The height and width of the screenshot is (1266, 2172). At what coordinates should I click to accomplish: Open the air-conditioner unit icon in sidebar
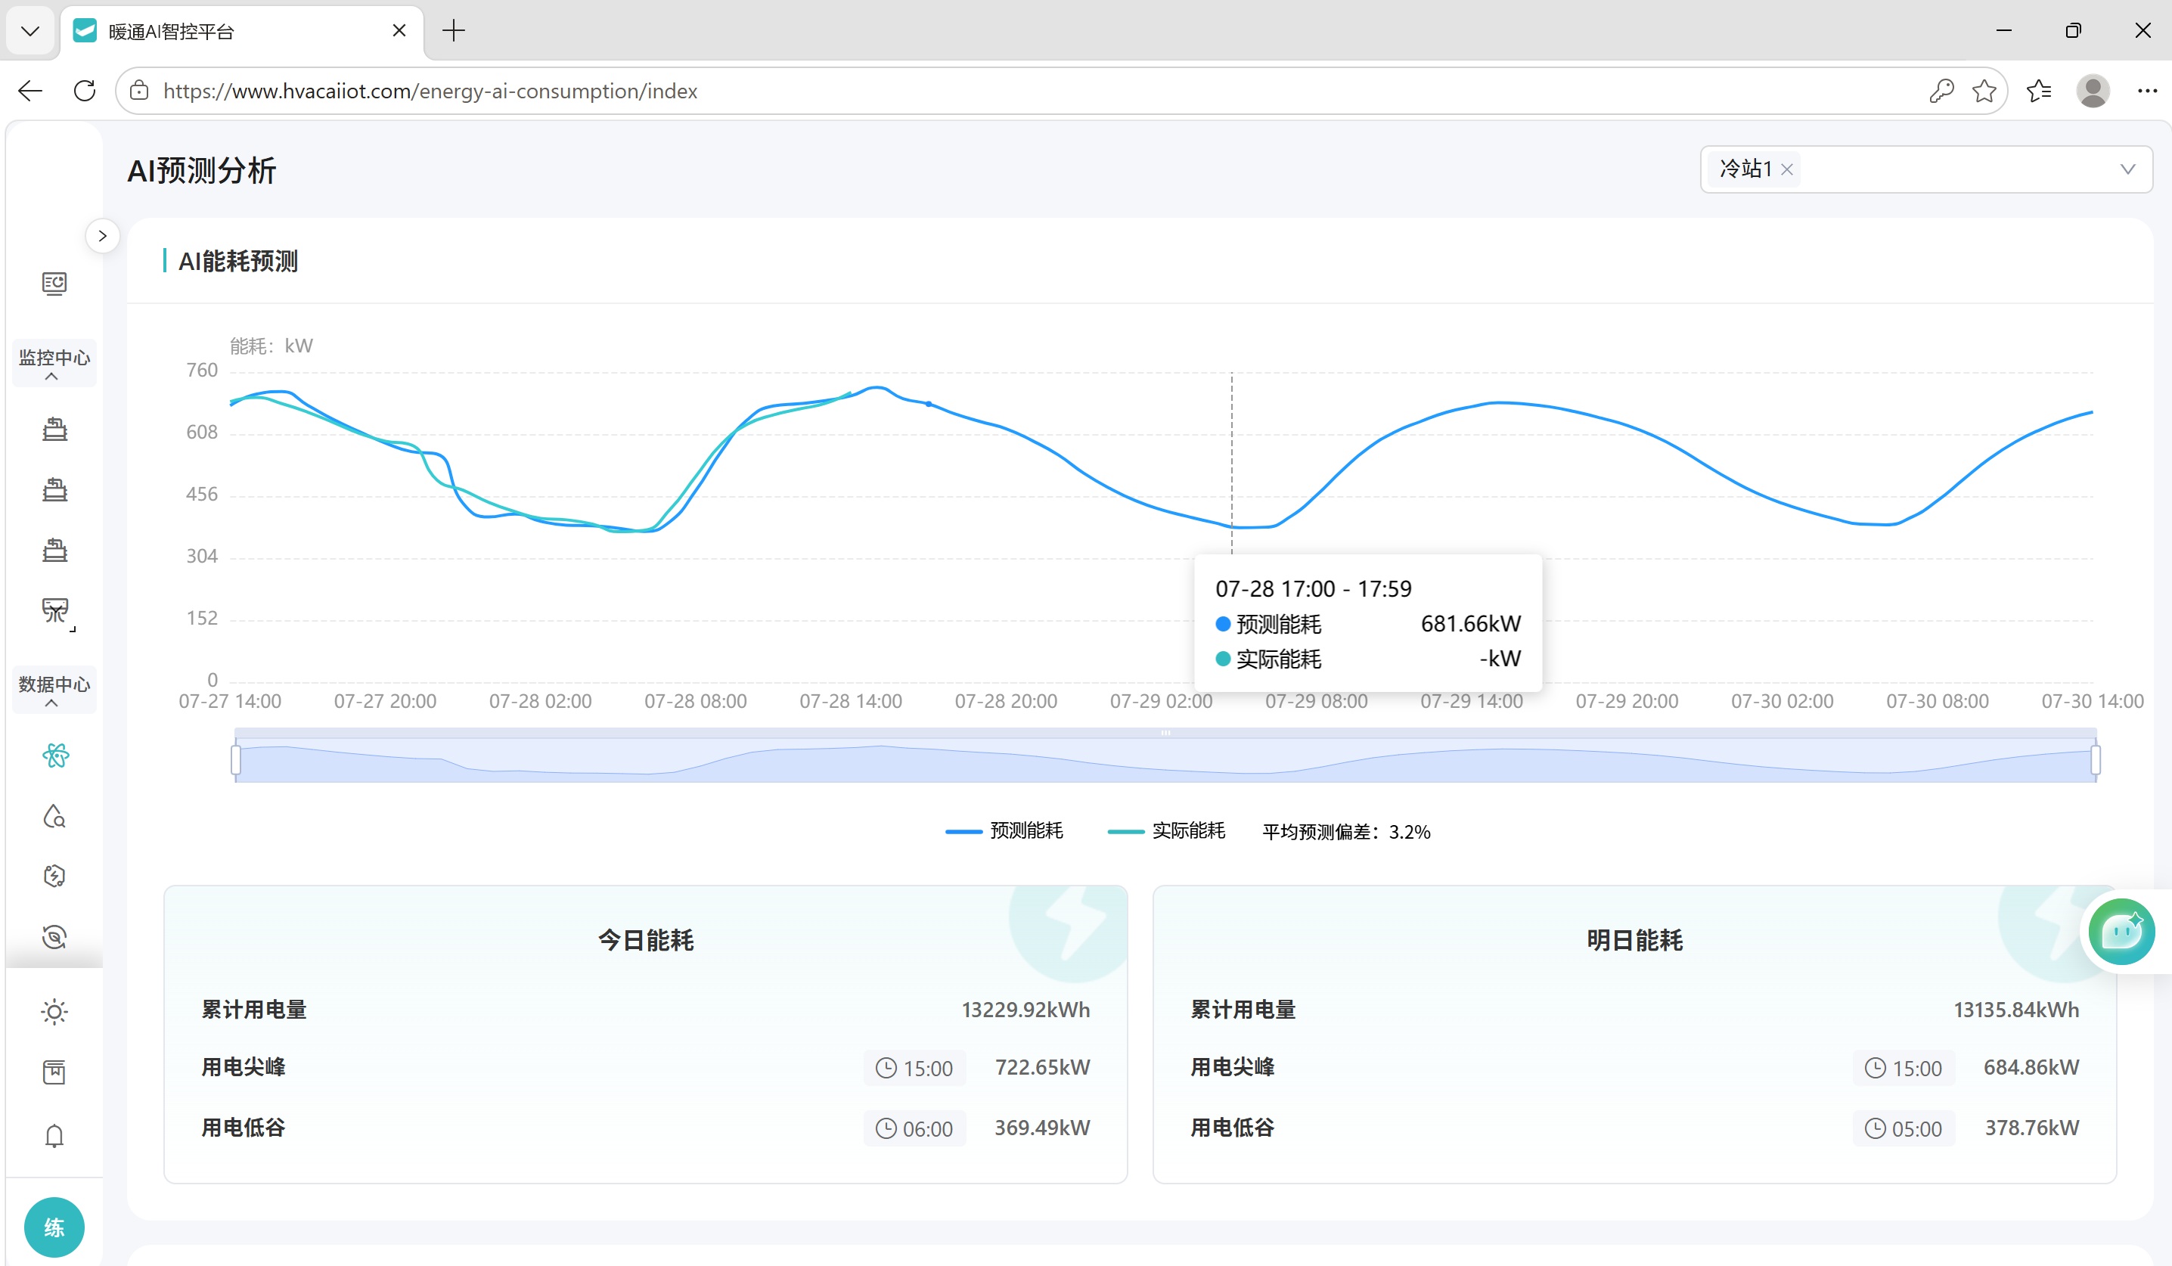coord(56,612)
